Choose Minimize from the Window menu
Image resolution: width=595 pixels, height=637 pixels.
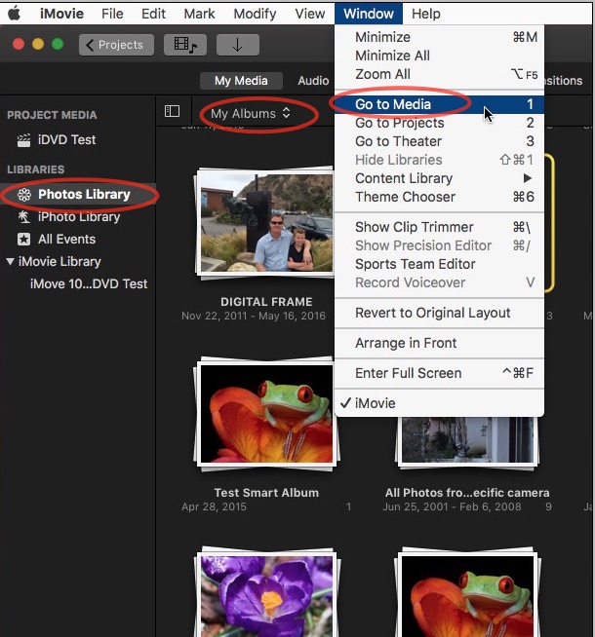[x=439, y=37]
